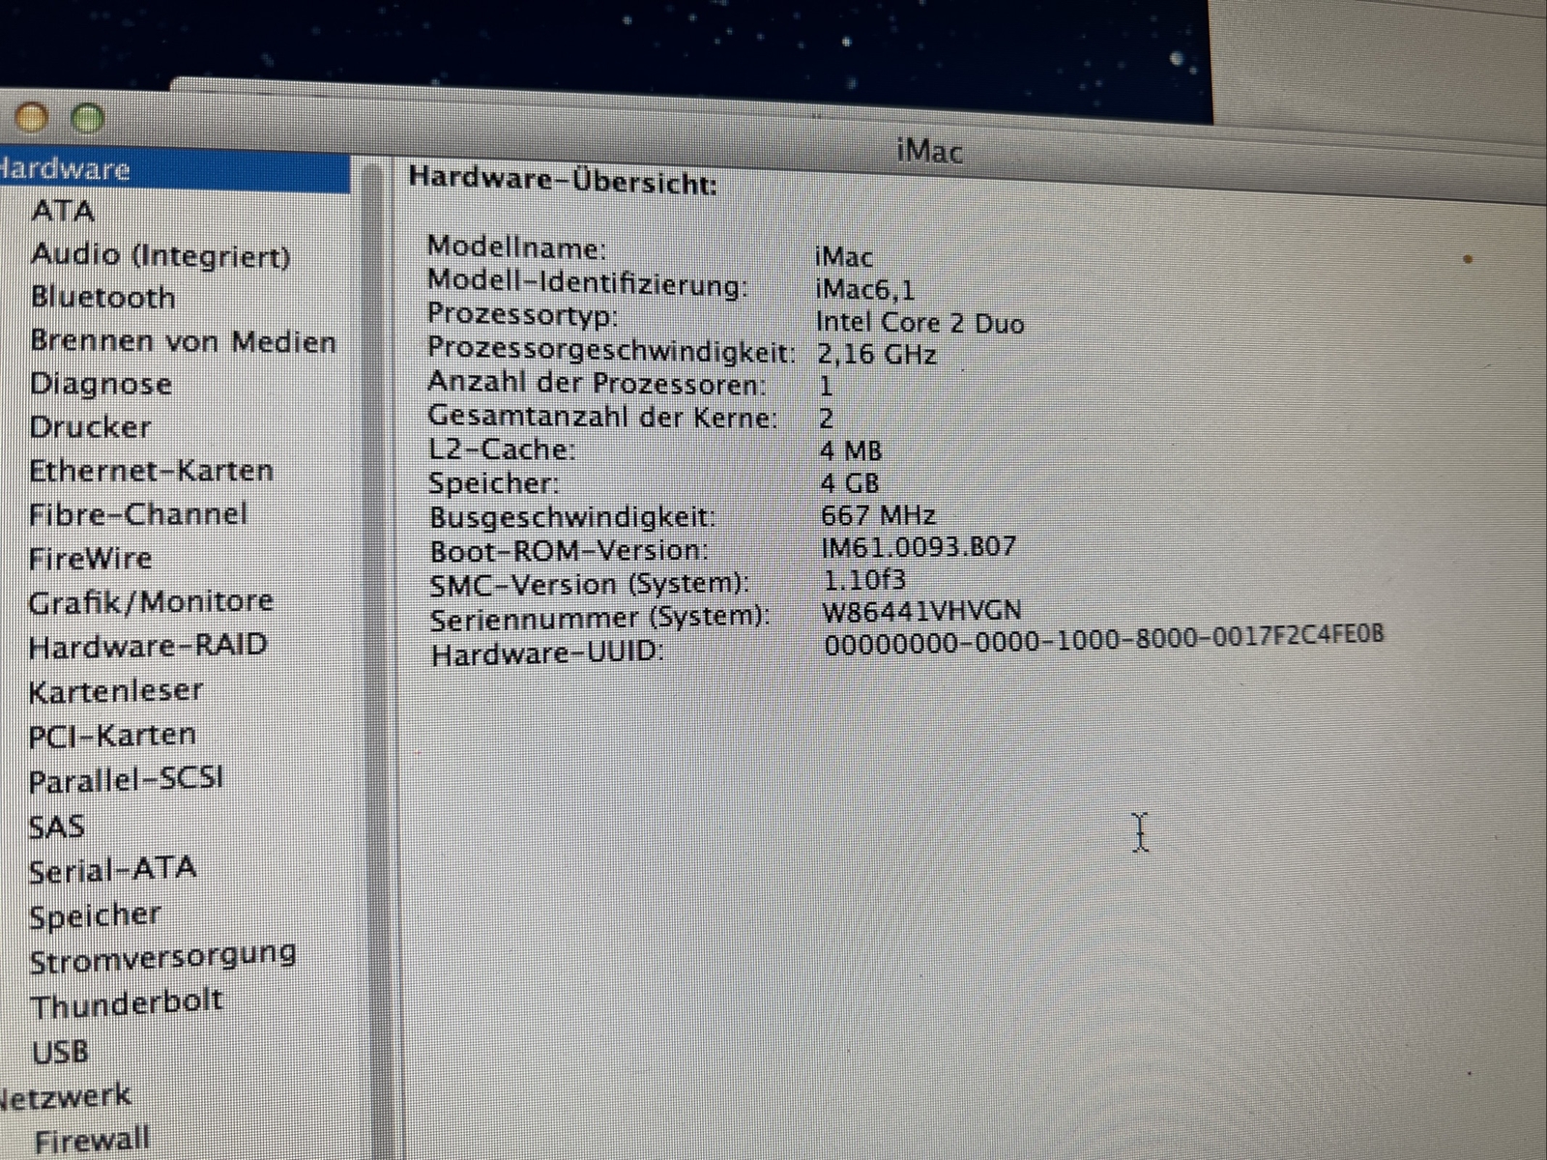
Task: Click the green zoom window button
Action: pos(89,119)
